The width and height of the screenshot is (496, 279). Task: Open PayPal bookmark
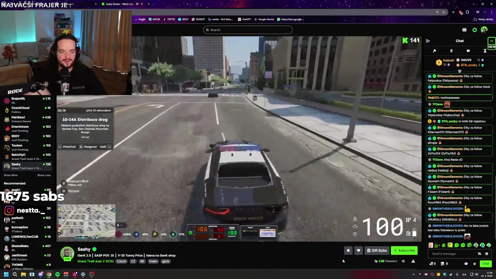(140, 19)
